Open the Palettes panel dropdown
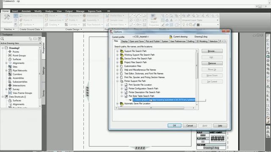This screenshot has height=152, width=271. point(9,29)
